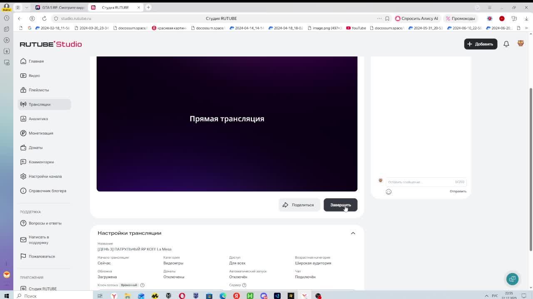This screenshot has width=533, height=299.
Task: Click Спросить Алису AI button
Action: tap(417, 18)
